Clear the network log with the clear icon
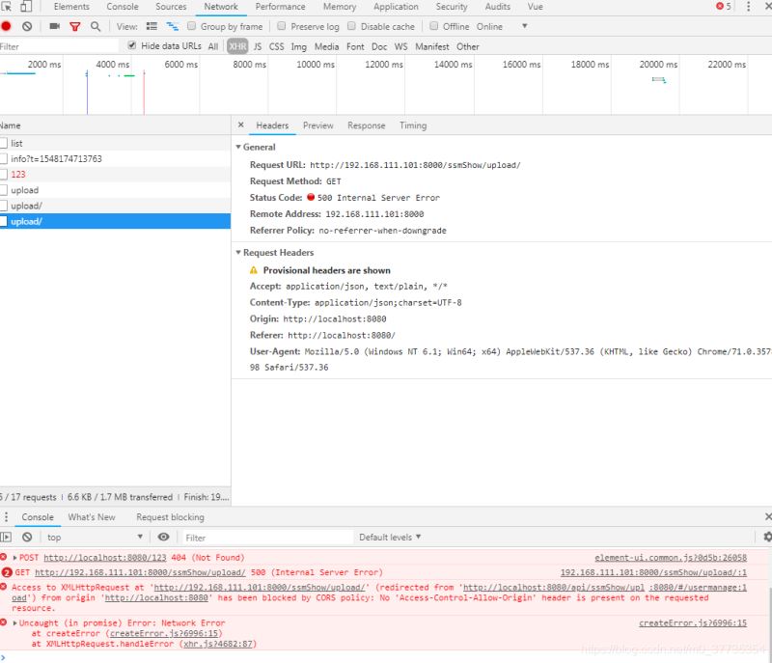 [x=27, y=26]
